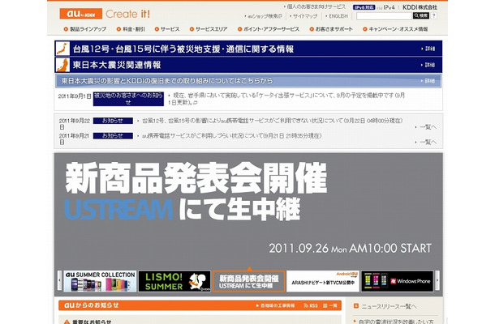The width and height of the screenshot is (495, 324).
Task: Click 詳細 on the typhoon banner
Action: [x=428, y=49]
